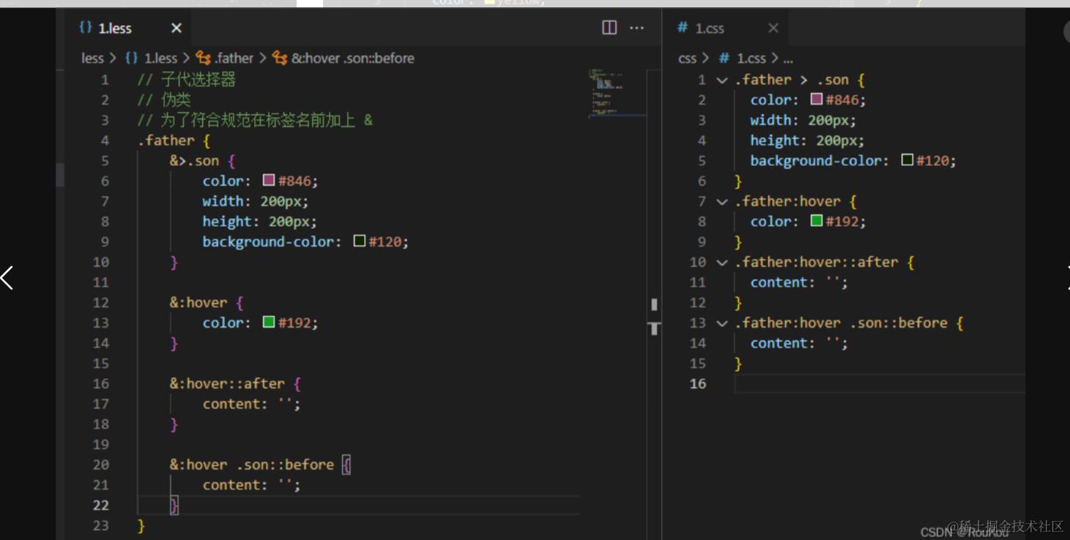Switch to the 1.css tab
The width and height of the screenshot is (1070, 540).
(709, 28)
